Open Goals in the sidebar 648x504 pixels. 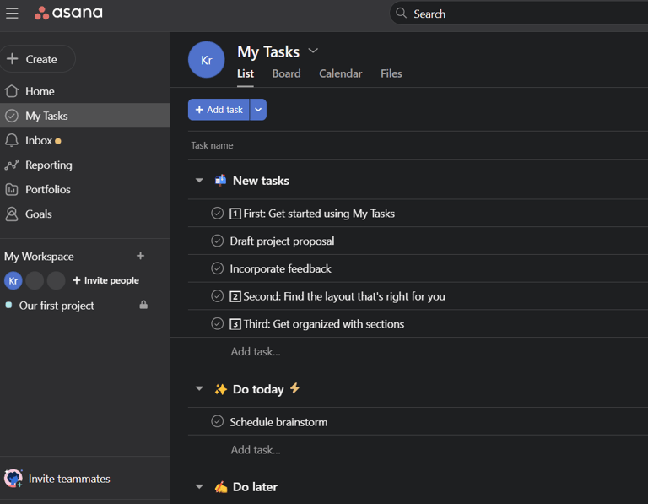[84, 214]
